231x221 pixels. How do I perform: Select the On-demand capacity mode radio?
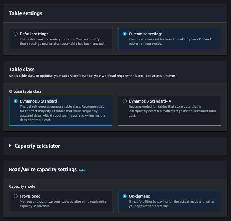[x=125, y=196]
